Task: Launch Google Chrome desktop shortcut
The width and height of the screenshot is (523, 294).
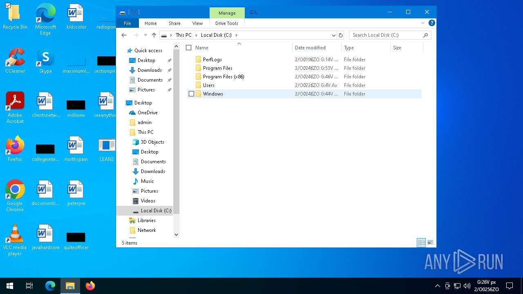Action: tap(15, 196)
